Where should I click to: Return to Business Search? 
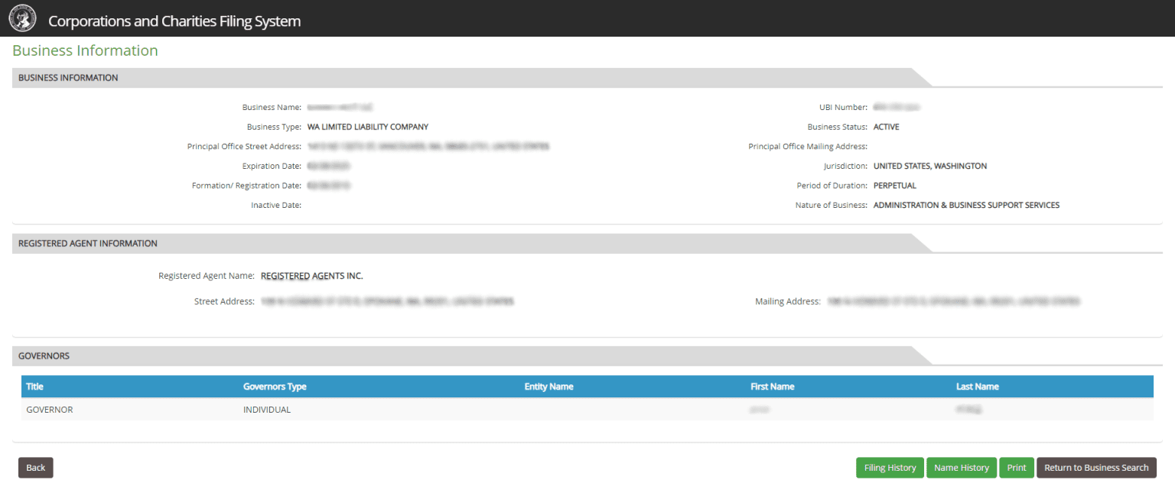click(1095, 468)
